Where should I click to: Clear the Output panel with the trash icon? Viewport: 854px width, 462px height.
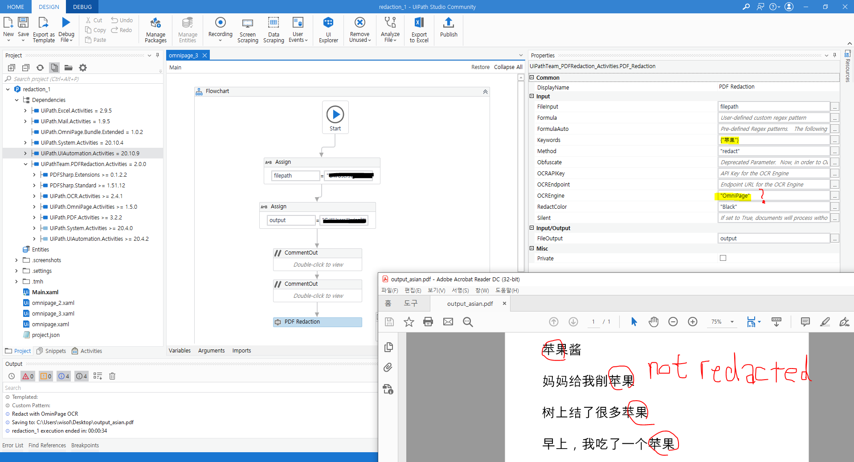click(112, 376)
